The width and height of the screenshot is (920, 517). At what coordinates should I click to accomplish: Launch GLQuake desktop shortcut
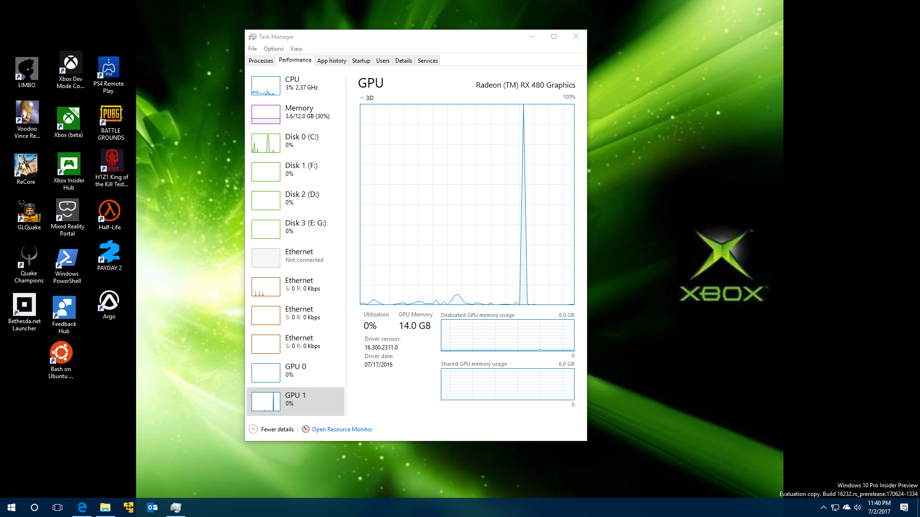tap(29, 215)
